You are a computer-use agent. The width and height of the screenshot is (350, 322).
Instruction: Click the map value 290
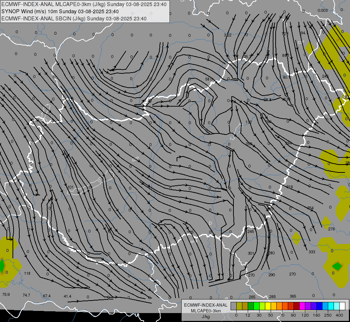coord(272,275)
